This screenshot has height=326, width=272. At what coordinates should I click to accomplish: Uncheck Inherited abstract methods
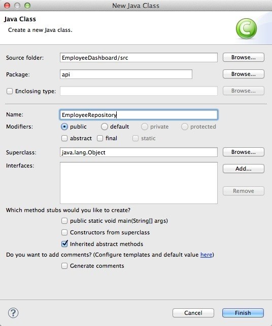(64, 243)
